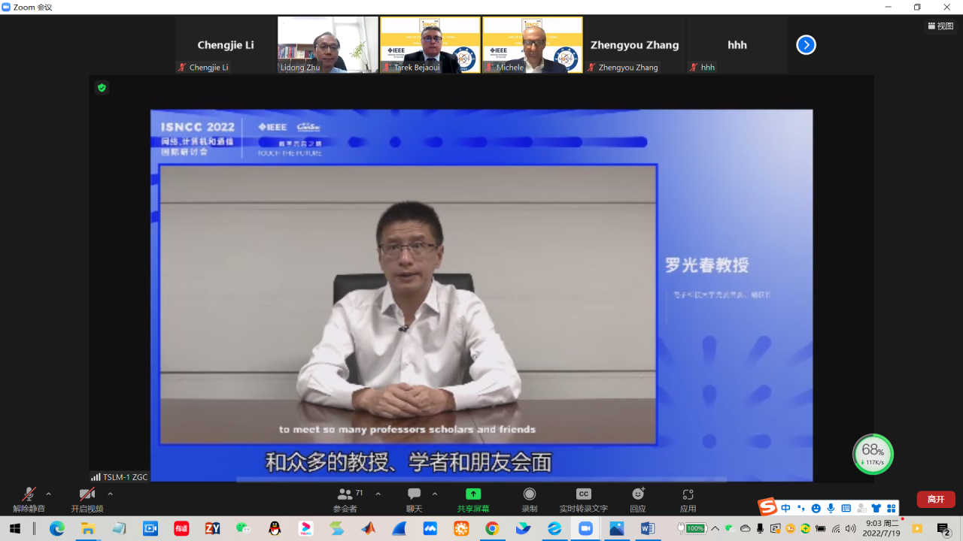Expand the arrow next to 聊天
Image resolution: width=963 pixels, height=541 pixels.
[x=435, y=494]
